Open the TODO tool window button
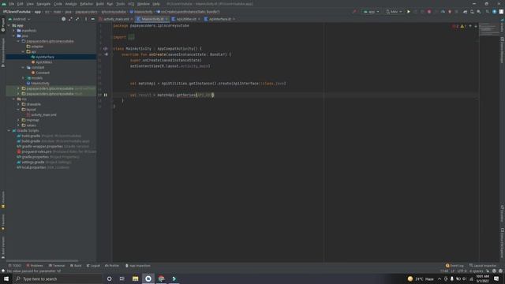 pos(14,266)
